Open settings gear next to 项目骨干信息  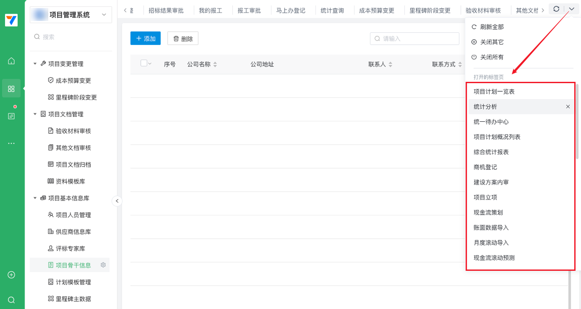click(x=103, y=265)
